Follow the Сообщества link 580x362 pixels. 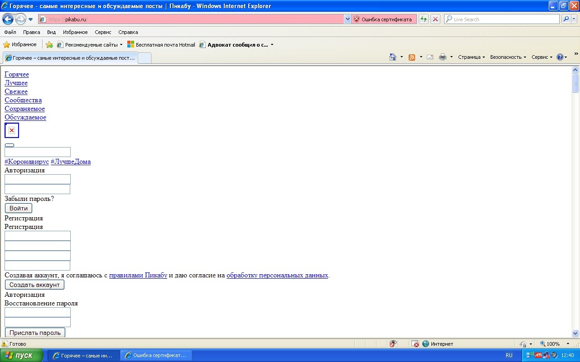23,100
